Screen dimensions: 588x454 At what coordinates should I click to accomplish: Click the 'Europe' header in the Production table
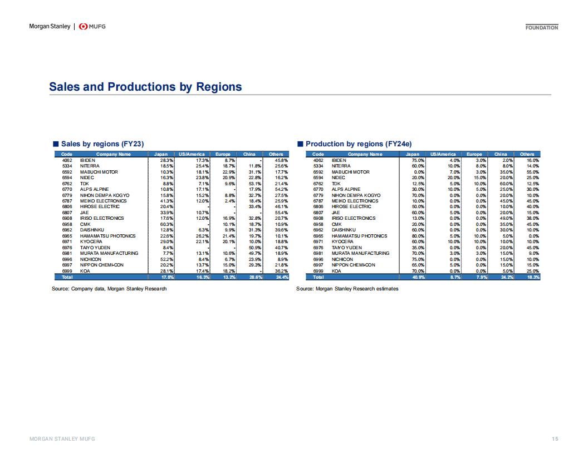(474, 154)
